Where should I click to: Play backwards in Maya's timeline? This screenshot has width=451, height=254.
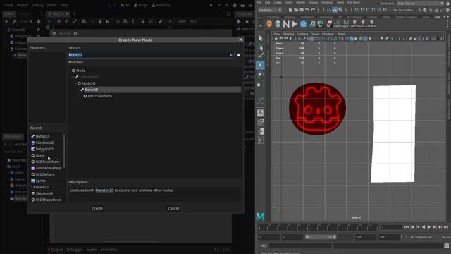pyautogui.click(x=423, y=227)
